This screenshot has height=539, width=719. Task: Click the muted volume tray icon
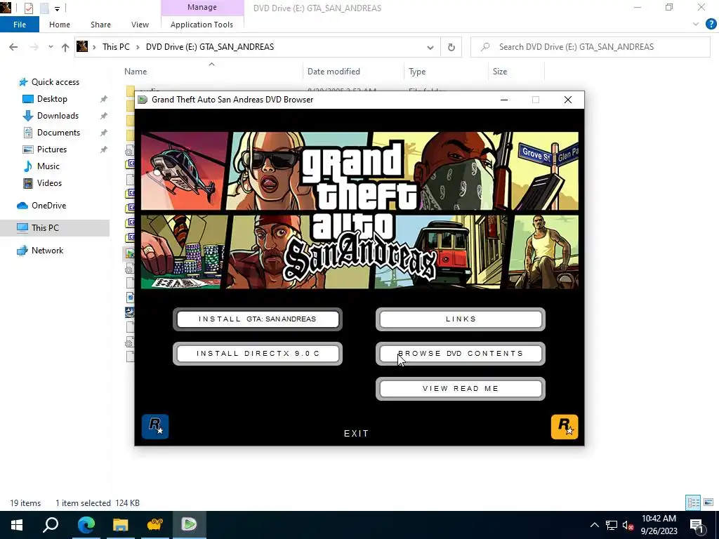(x=628, y=525)
